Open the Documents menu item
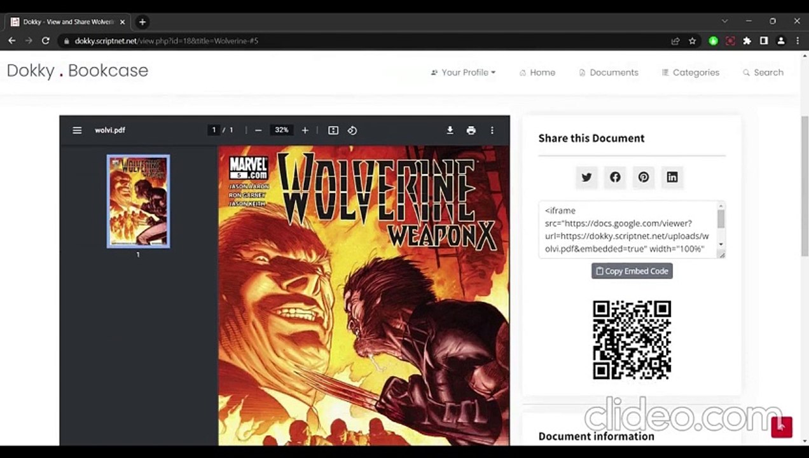Screen dimensions: 809x458 [608, 73]
